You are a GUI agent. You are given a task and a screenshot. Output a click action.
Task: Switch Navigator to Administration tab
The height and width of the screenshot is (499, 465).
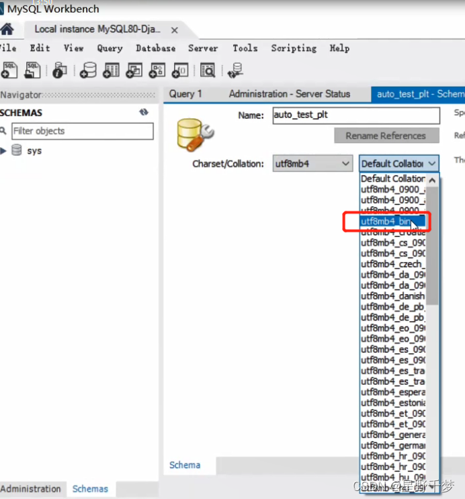tap(31, 488)
